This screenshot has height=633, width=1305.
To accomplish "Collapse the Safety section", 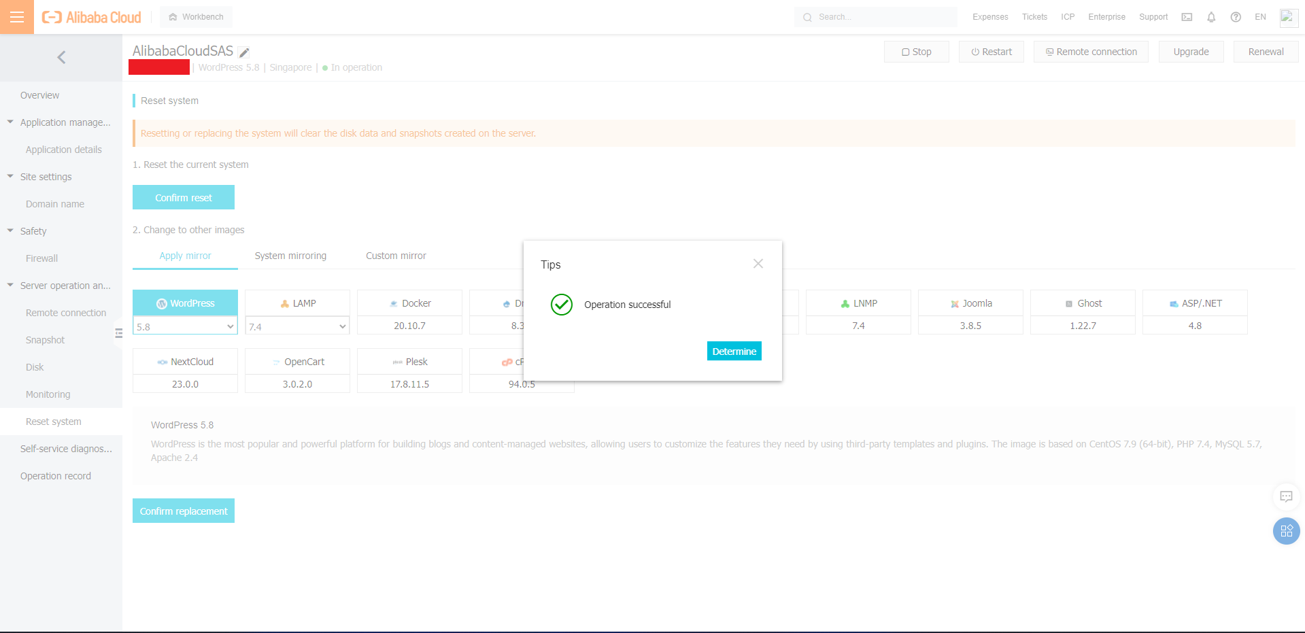I will [10, 231].
